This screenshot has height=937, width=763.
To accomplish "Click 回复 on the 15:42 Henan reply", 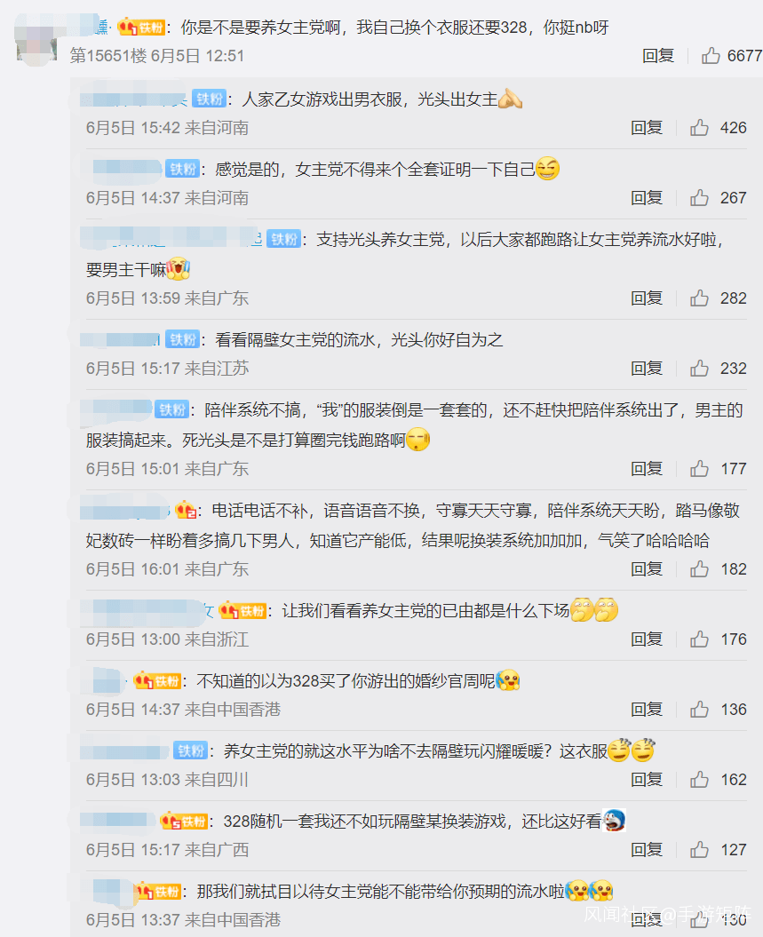I will (x=648, y=127).
